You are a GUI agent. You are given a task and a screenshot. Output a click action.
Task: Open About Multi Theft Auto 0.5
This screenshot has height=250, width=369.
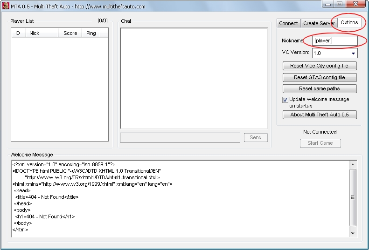pyautogui.click(x=320, y=115)
